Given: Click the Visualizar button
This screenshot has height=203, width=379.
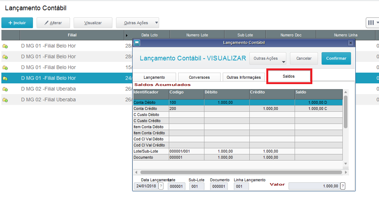Looking at the screenshot, I should [93, 23].
